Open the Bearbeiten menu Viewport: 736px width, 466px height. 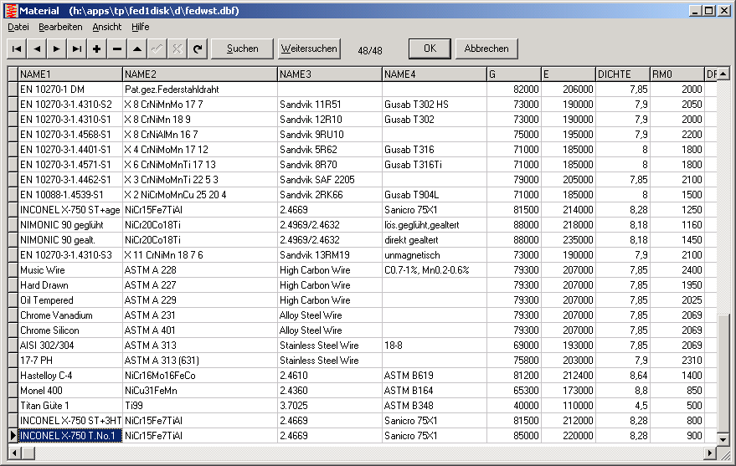pos(60,27)
